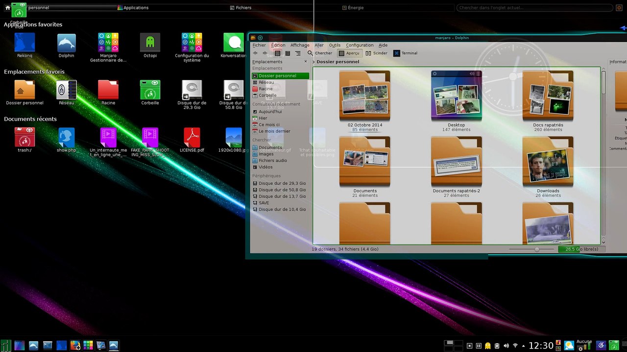627x352 pixels.
Task: Switch Dolphin to icons view mode
Action: click(x=277, y=53)
